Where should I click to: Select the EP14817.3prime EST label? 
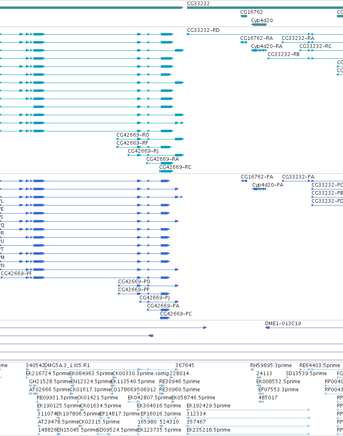(x=119, y=414)
